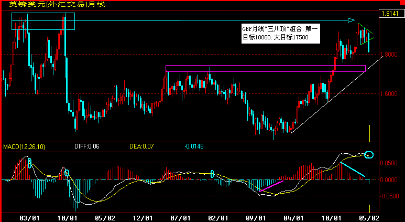
Task: Click the last 05/02 date label under the yellow cursor
Action: point(369,218)
